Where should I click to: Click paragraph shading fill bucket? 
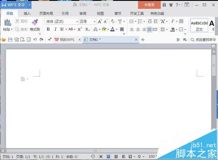click(173, 30)
